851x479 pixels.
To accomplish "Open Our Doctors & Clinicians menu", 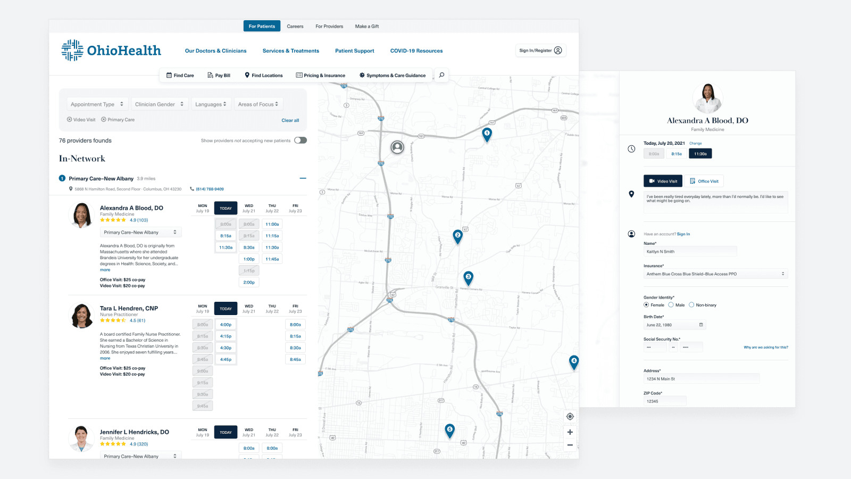I will pyautogui.click(x=215, y=51).
